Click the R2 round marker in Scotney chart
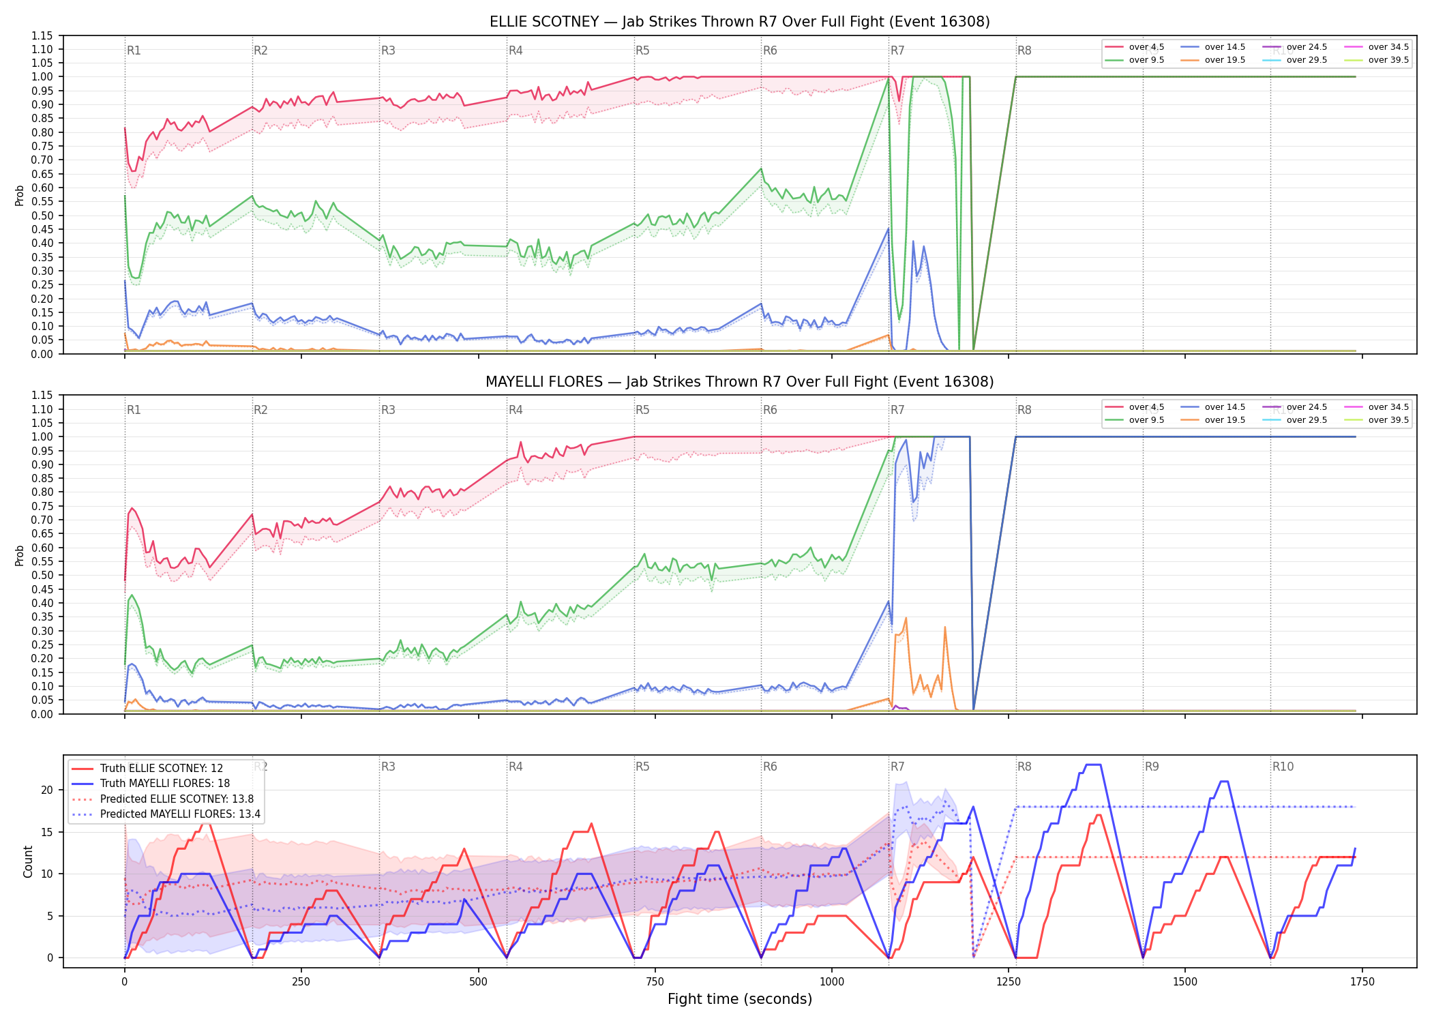This screenshot has height=1023, width=1432. 260,50
